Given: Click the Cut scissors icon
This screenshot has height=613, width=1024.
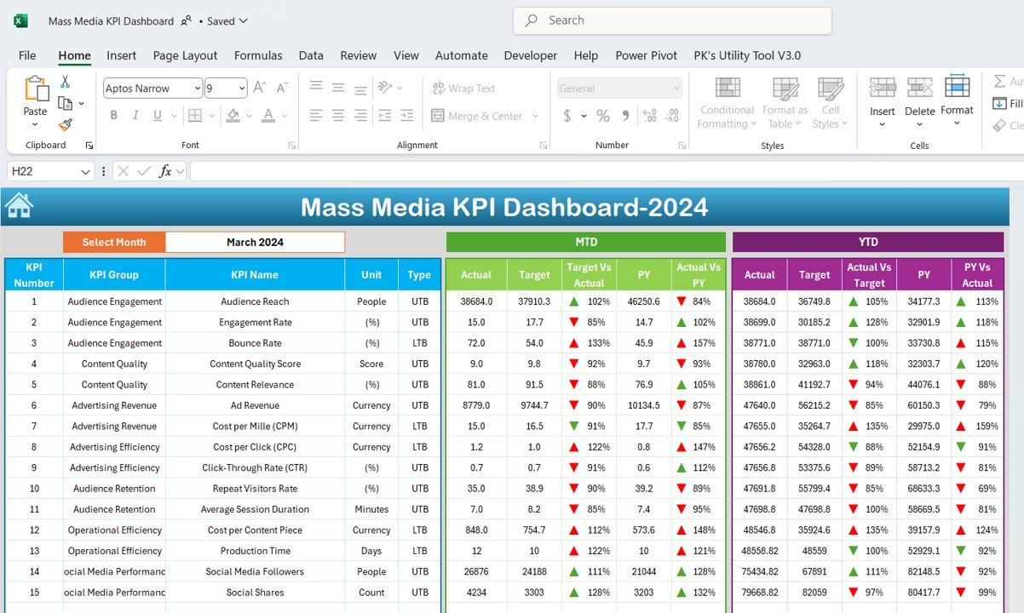Looking at the screenshot, I should [65, 82].
